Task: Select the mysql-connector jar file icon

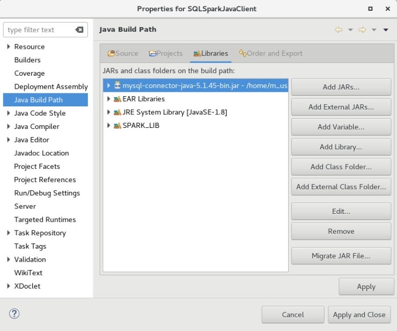Action: coord(117,85)
